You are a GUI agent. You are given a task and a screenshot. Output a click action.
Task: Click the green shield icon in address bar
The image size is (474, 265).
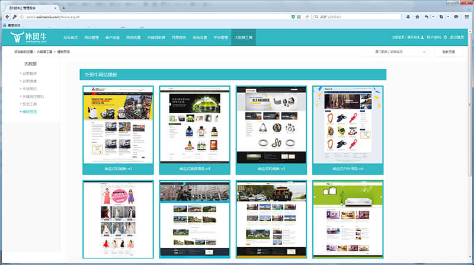294,17
